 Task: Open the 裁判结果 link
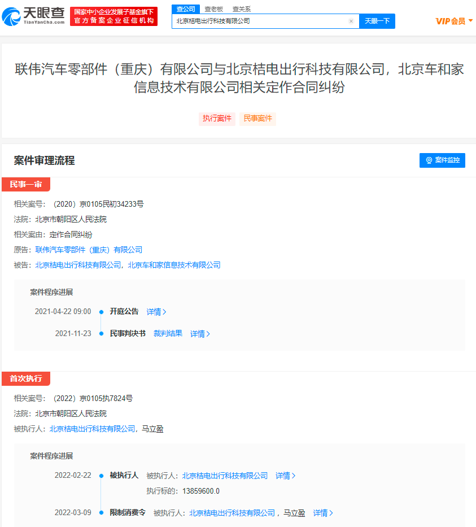[x=168, y=334]
